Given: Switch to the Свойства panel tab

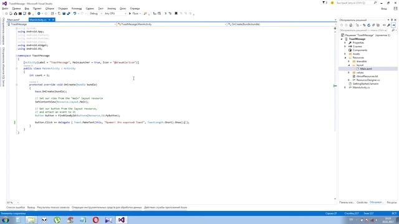Looking at the screenshot, I should 362,202.
